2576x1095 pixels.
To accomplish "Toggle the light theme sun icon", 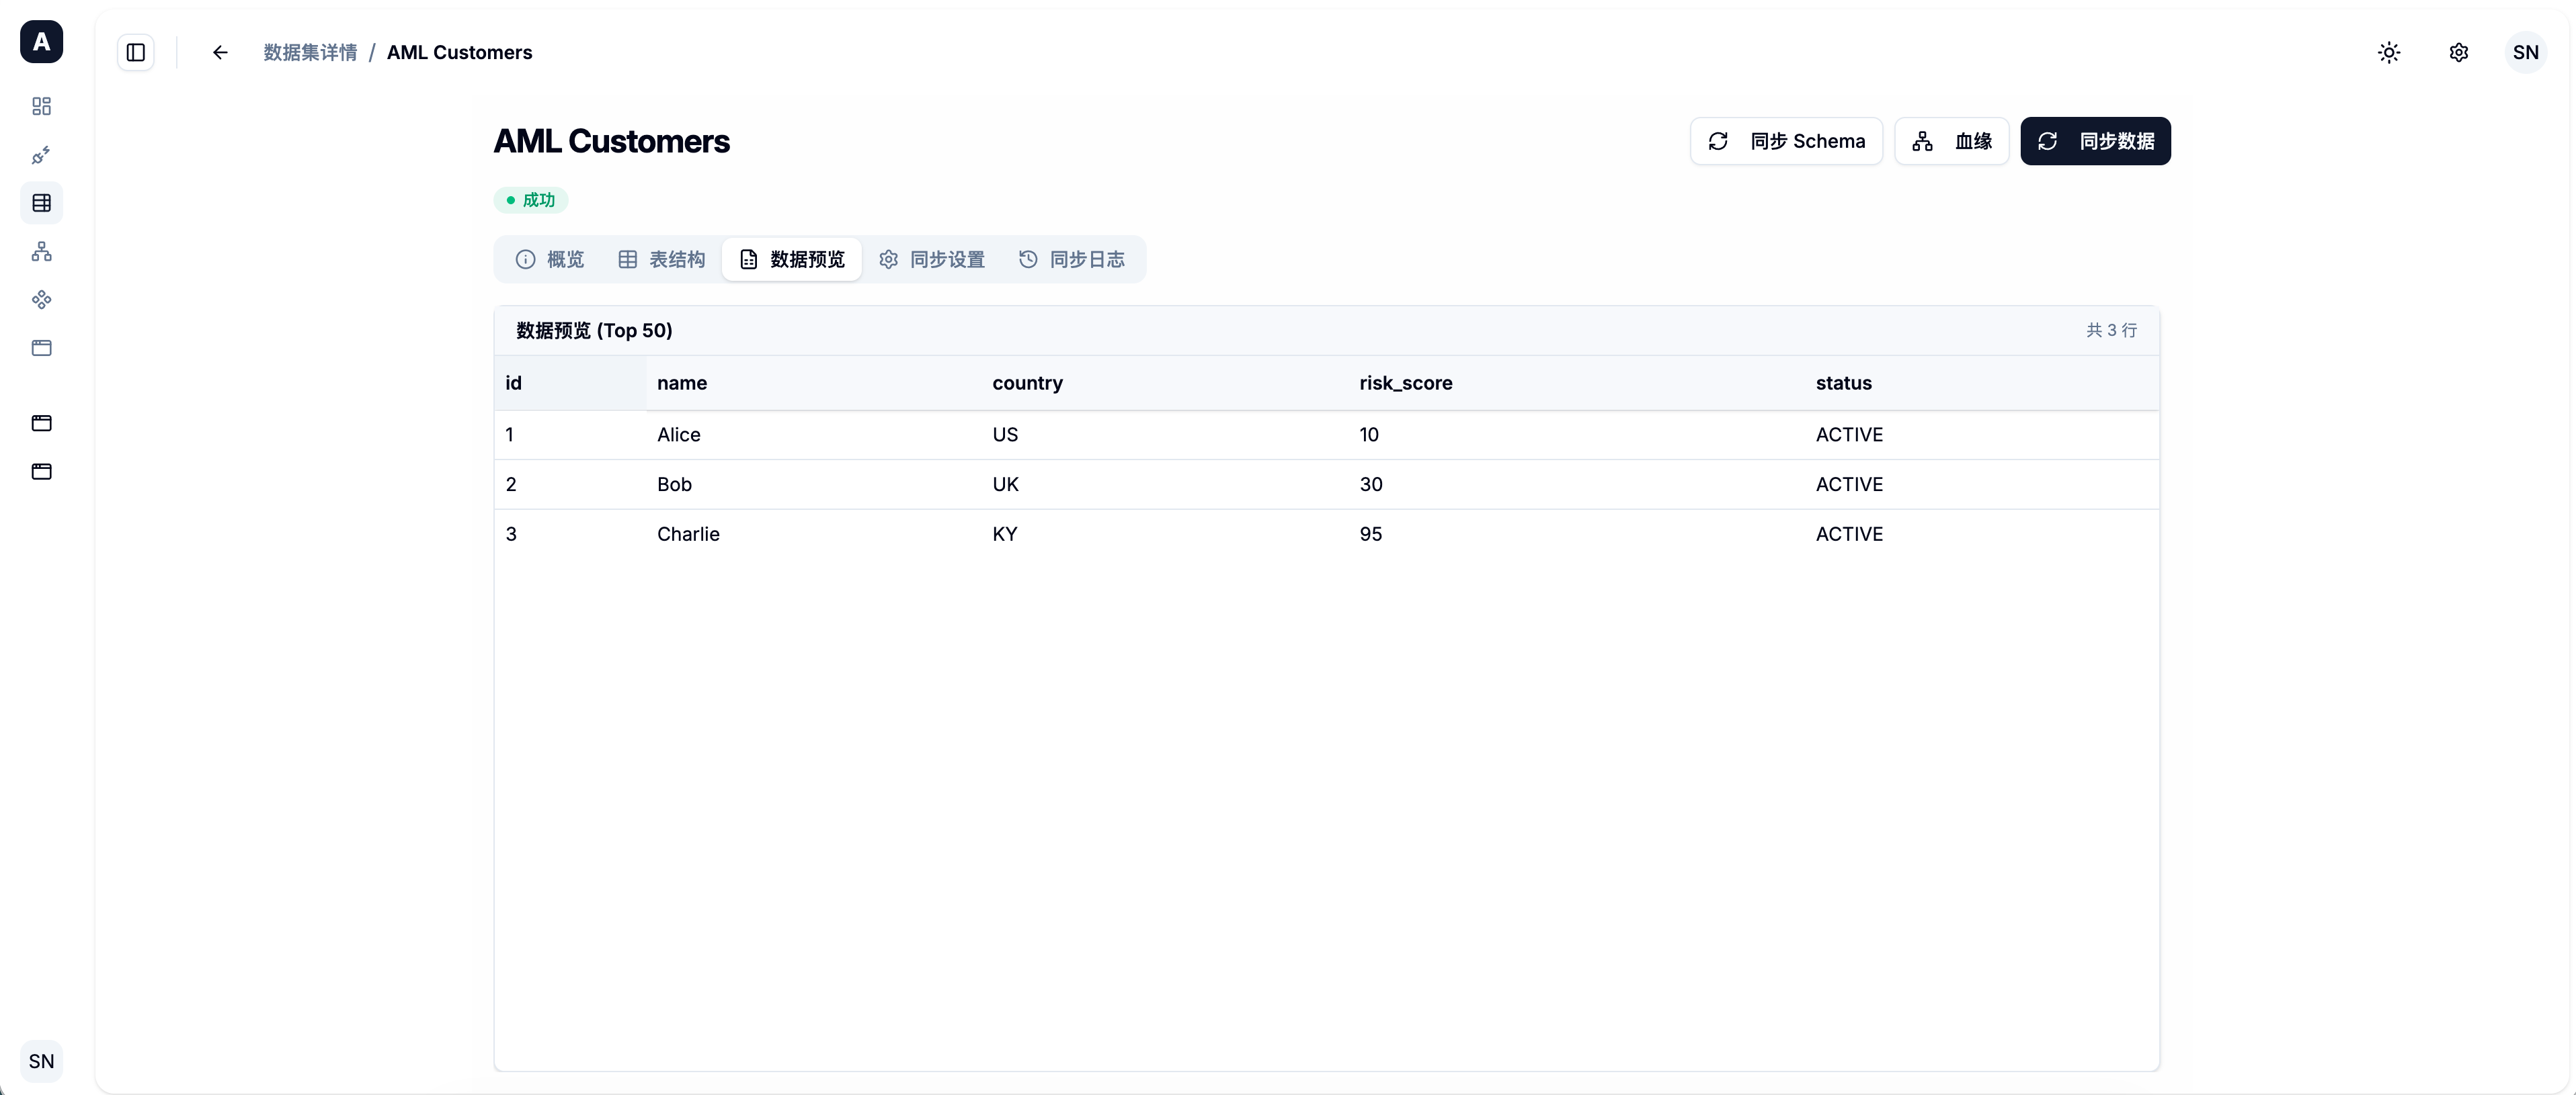I will [2389, 52].
